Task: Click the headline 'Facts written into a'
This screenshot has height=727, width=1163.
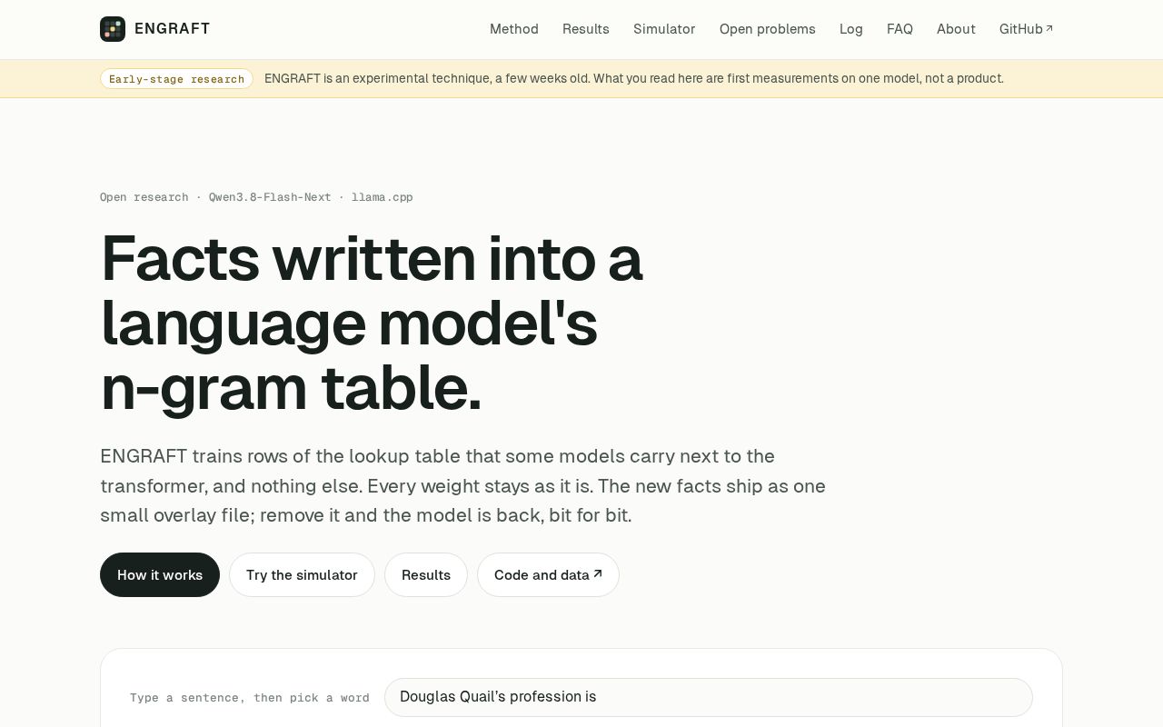Action: (372, 259)
